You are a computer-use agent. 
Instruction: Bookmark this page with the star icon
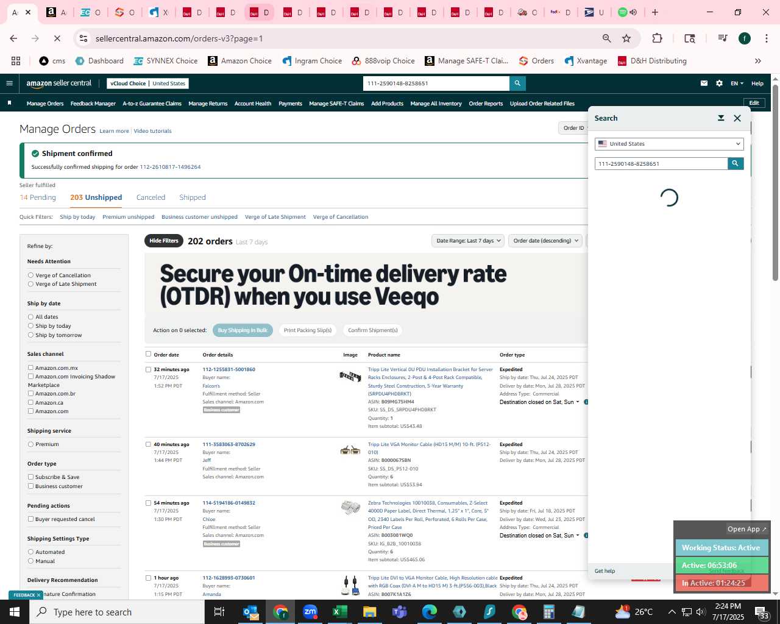click(x=626, y=38)
